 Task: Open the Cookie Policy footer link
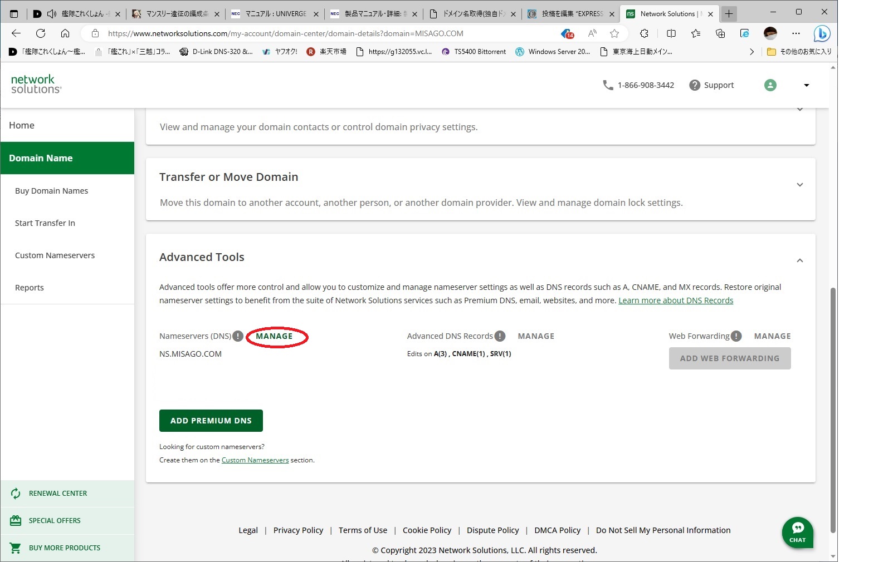(427, 530)
